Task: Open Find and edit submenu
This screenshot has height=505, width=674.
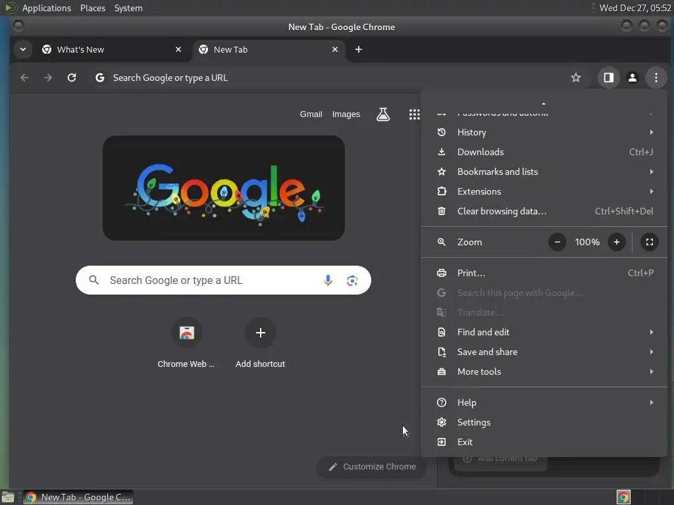Action: point(544,332)
